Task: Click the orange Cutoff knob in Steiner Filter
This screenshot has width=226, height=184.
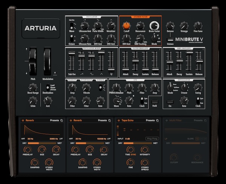Action: point(126,26)
